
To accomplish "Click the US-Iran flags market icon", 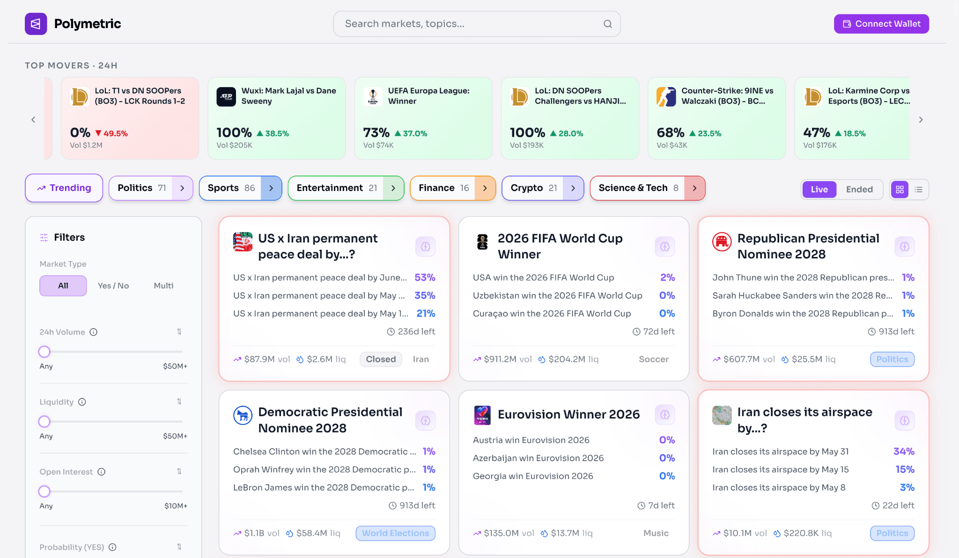I will click(243, 242).
